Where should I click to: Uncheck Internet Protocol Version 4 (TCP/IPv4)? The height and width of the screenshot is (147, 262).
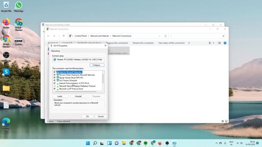point(54,83)
